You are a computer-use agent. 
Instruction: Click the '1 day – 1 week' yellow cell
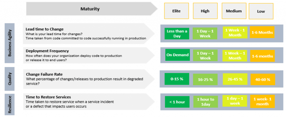point(235,101)
